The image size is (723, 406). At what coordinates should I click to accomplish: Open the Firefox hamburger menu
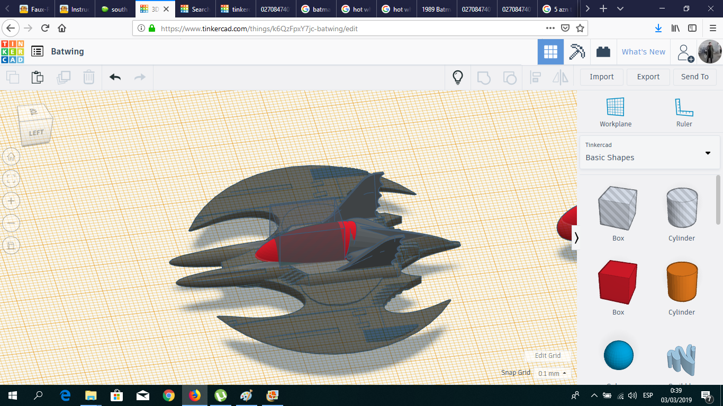click(x=712, y=28)
